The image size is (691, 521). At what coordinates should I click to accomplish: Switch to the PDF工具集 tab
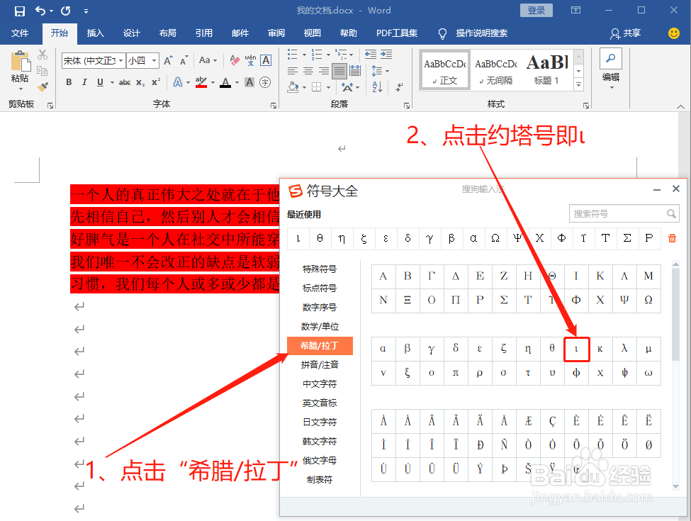pos(397,33)
